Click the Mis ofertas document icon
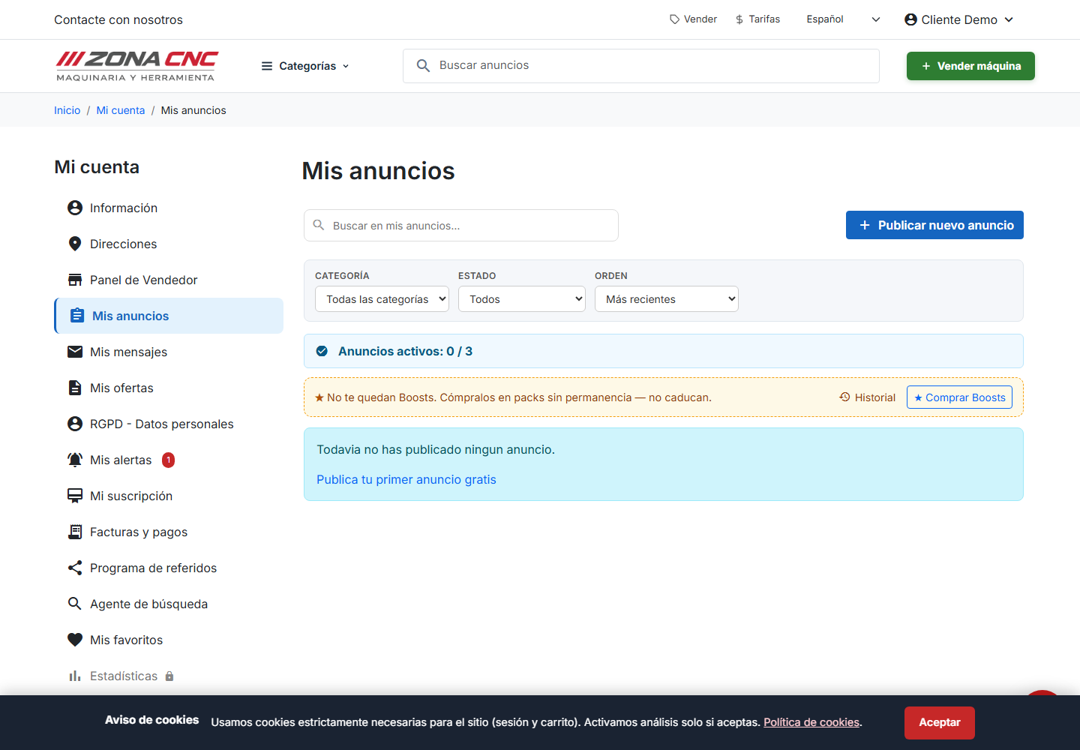1080x750 pixels. point(75,388)
